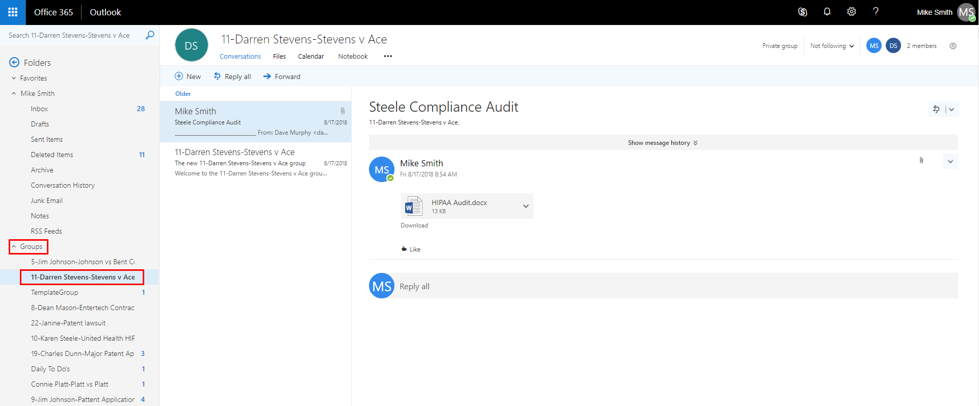Image resolution: width=979 pixels, height=406 pixels.
Task: Open the settings gear in the header
Action: tap(852, 12)
